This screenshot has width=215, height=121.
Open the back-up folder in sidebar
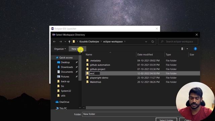(x=65, y=81)
